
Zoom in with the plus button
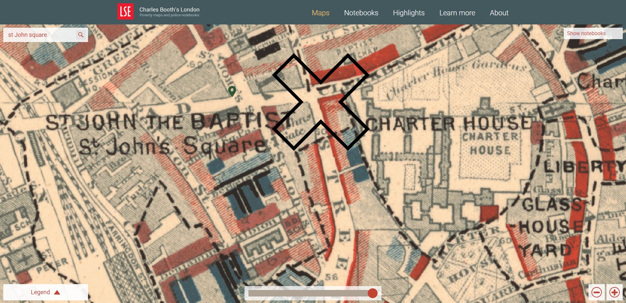coord(615,292)
